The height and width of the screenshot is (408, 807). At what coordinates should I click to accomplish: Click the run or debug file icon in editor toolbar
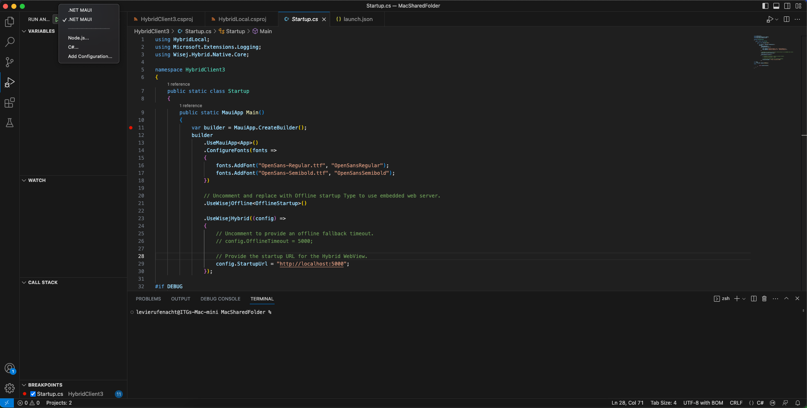pyautogui.click(x=770, y=19)
